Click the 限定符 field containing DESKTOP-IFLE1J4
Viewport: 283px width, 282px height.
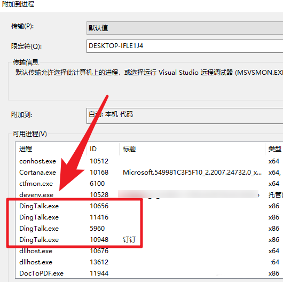click(x=185, y=46)
